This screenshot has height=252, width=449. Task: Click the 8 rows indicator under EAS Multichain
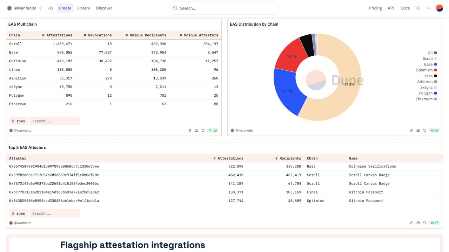click(x=19, y=121)
